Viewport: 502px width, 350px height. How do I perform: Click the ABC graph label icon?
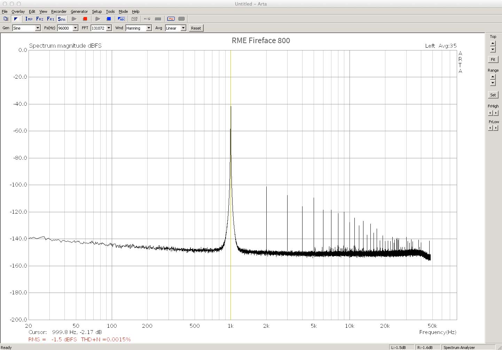(121, 19)
